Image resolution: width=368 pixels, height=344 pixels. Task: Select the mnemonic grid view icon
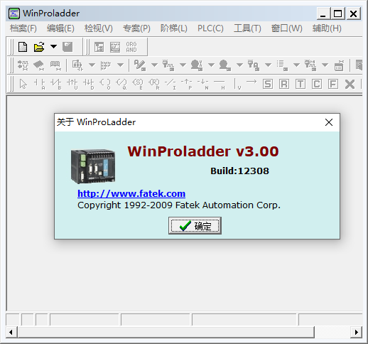115,47
